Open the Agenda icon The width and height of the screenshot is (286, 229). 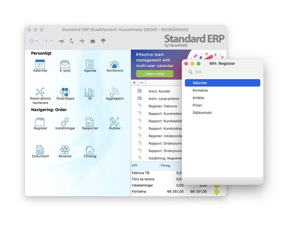coord(90,64)
